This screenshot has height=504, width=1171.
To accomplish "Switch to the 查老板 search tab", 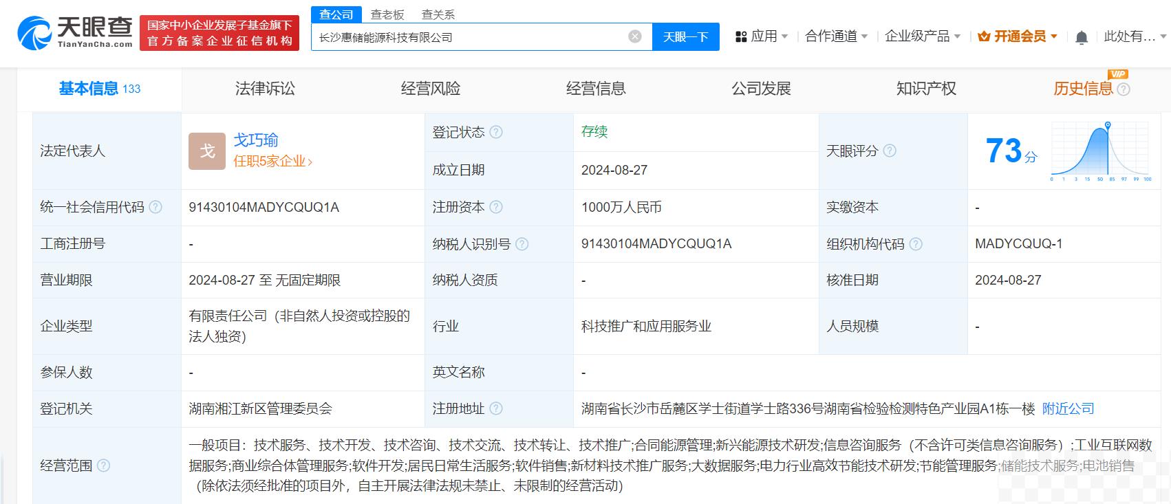I will tap(387, 14).
